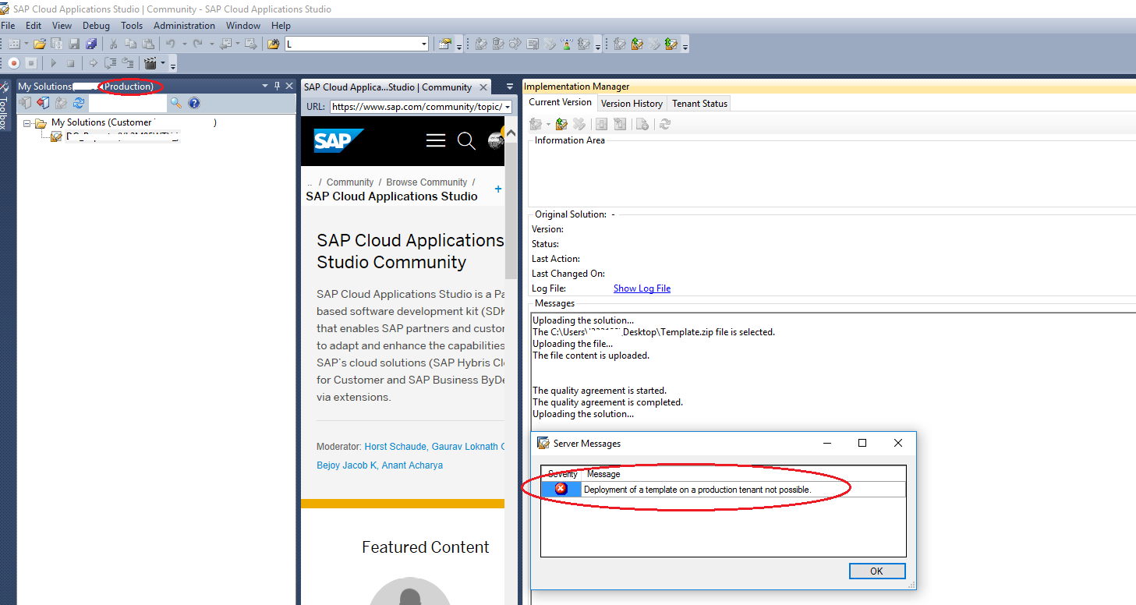Click the Start debugging play icon
The height and width of the screenshot is (605, 1136).
[x=54, y=63]
